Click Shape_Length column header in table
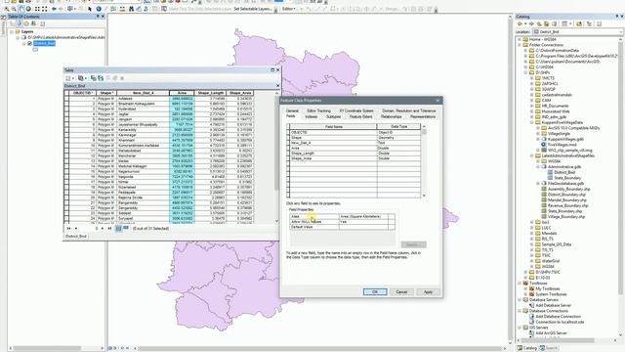The width and height of the screenshot is (625, 352). point(211,93)
